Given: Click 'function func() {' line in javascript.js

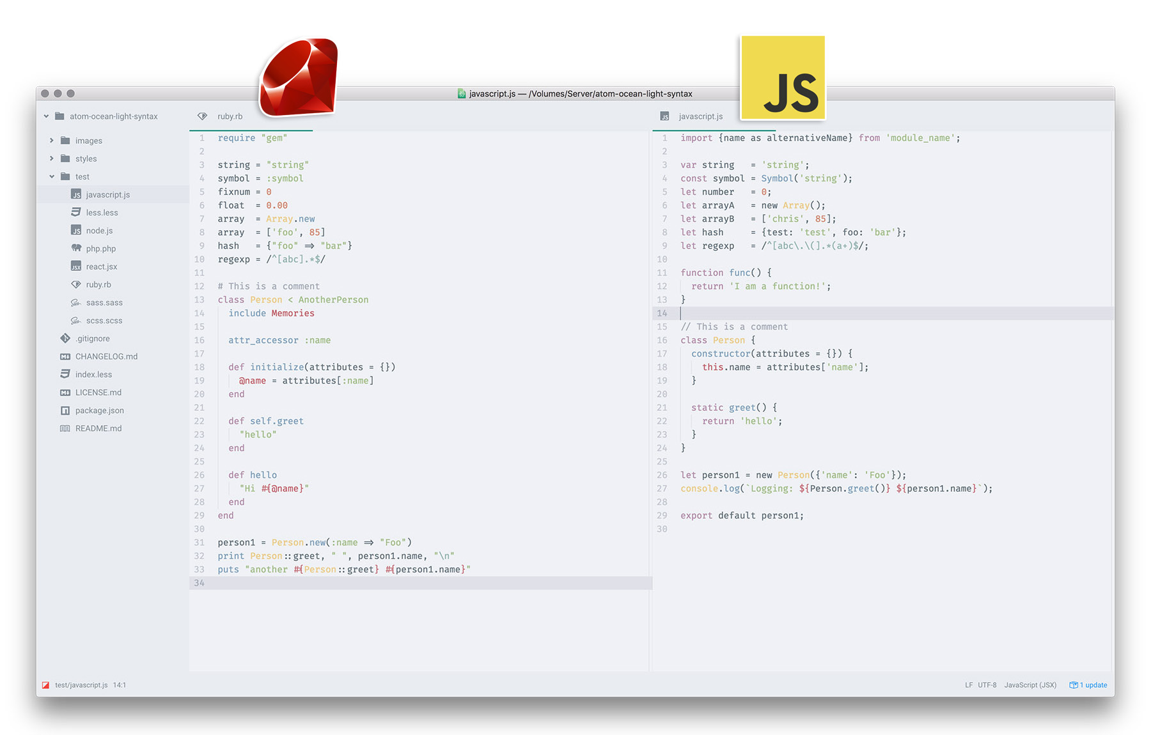Looking at the screenshot, I should click(x=726, y=273).
